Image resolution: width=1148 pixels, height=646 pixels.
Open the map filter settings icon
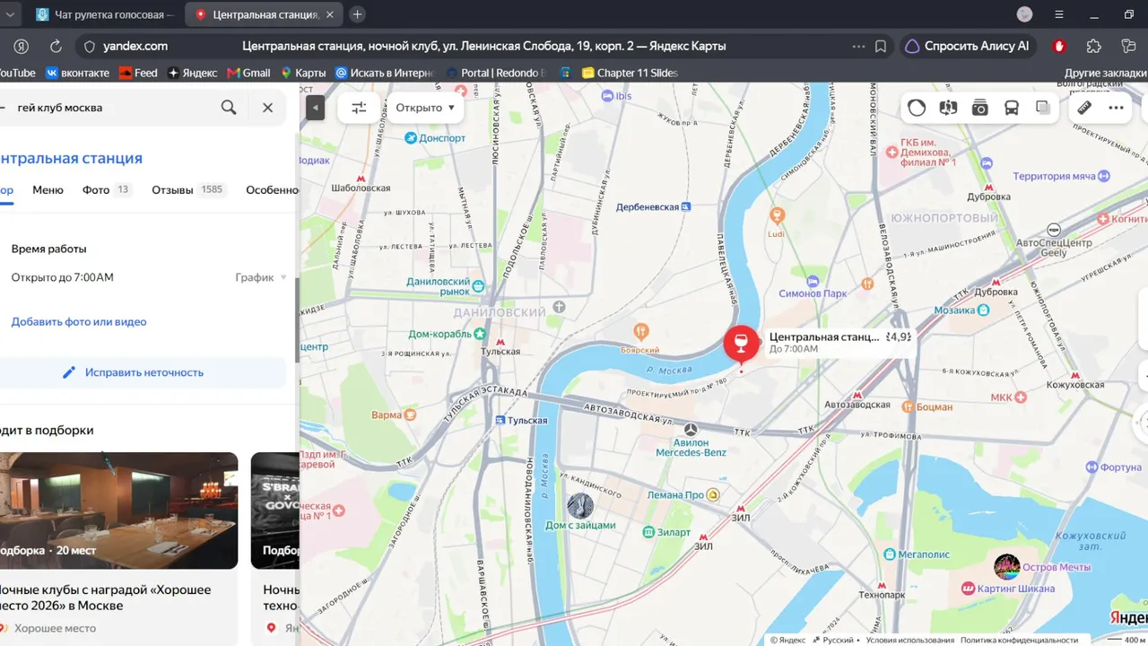[359, 108]
